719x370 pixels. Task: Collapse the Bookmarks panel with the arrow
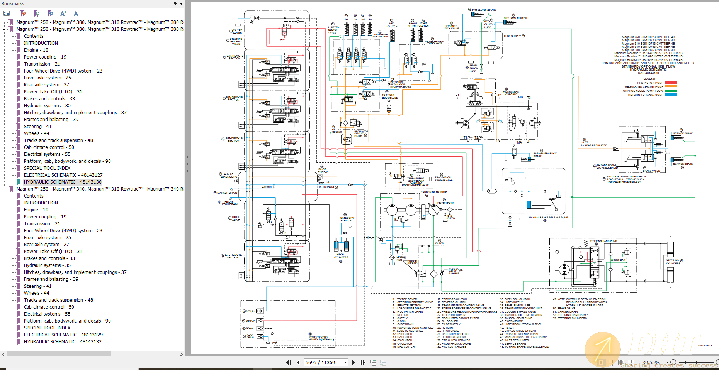(x=181, y=3)
